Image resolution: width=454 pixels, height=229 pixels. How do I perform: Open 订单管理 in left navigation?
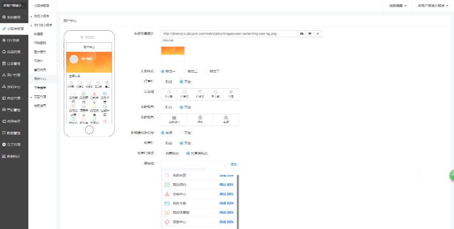coord(14,64)
